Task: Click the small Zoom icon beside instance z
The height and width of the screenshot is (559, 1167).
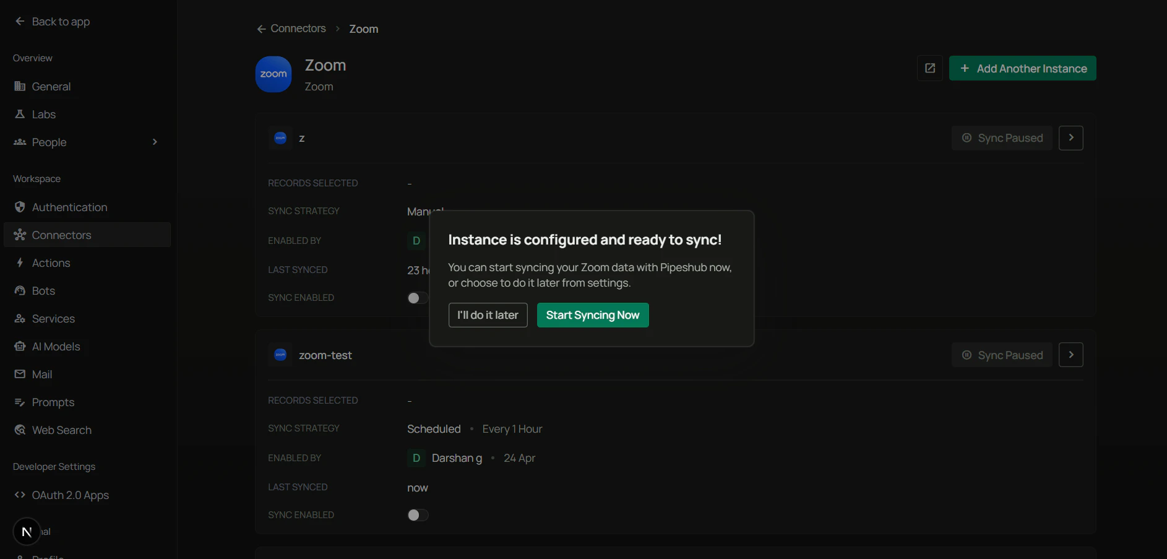Action: pos(280,138)
